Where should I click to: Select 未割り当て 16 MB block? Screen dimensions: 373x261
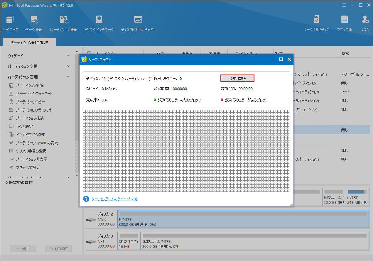click(129, 241)
